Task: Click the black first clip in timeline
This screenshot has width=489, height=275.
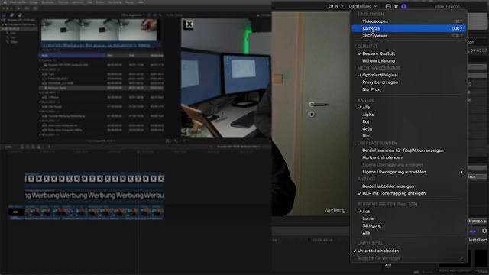Action: coord(17,212)
